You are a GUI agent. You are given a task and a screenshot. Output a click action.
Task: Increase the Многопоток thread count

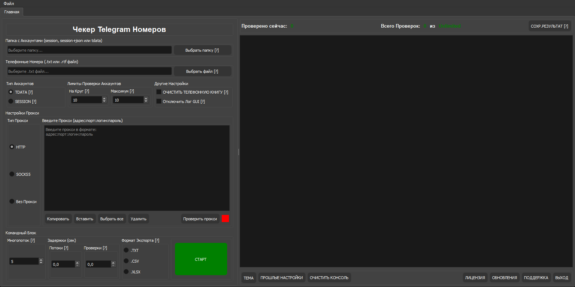point(41,260)
